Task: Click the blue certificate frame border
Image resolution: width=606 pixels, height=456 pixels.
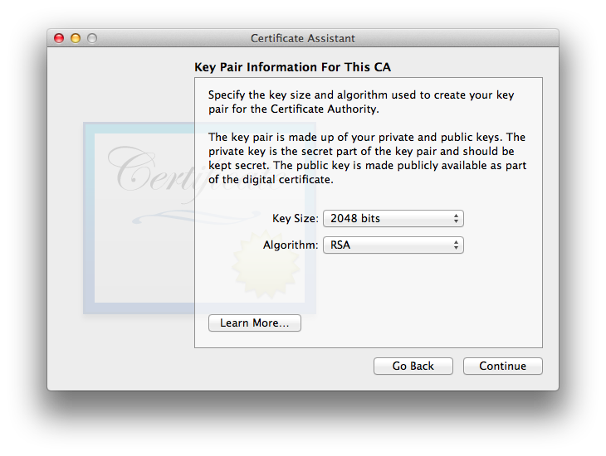Action: [x=89, y=224]
